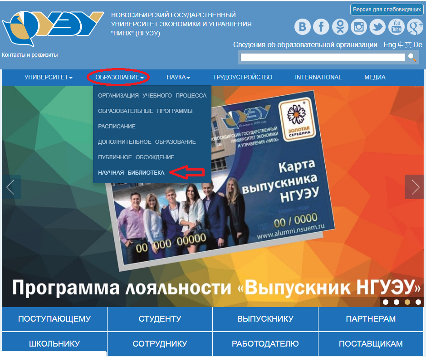Open the РАБОТОДАТЕЛЮ section button

tap(265, 344)
